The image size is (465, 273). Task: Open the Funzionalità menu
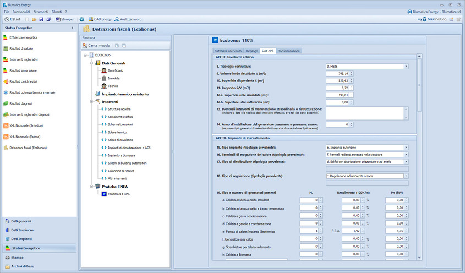[x=21, y=12]
